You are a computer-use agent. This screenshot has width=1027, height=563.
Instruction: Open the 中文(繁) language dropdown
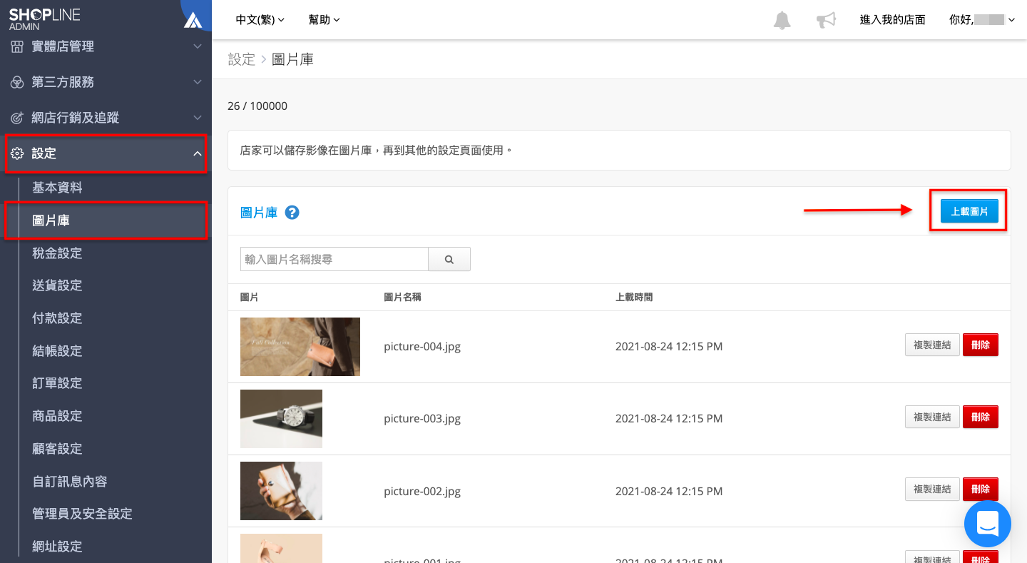260,20
